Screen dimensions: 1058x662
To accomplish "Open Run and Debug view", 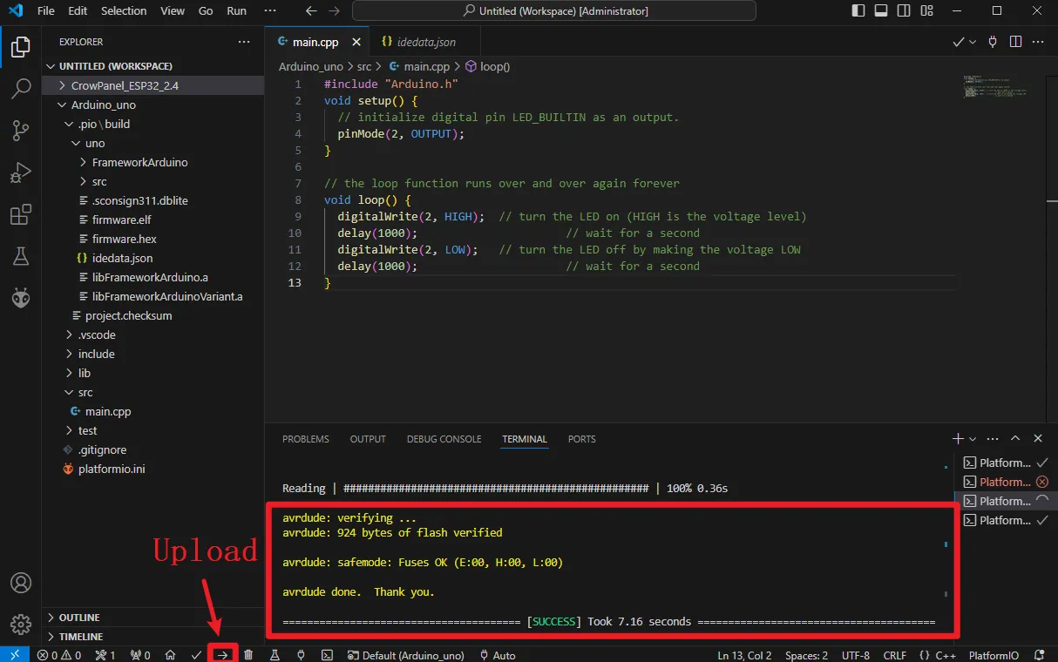I will 21,172.
